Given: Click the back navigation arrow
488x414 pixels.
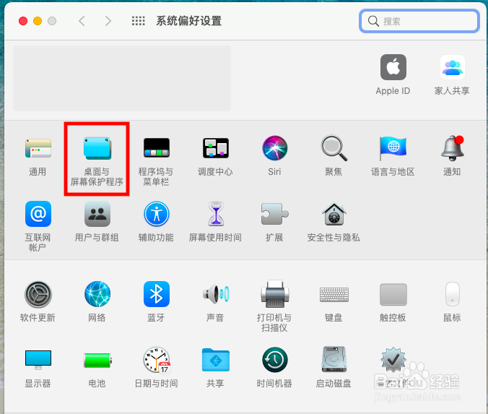Looking at the screenshot, I should point(82,21).
